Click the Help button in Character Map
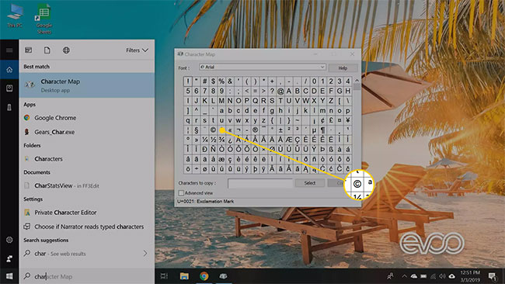This screenshot has height=284, width=505. pos(343,68)
